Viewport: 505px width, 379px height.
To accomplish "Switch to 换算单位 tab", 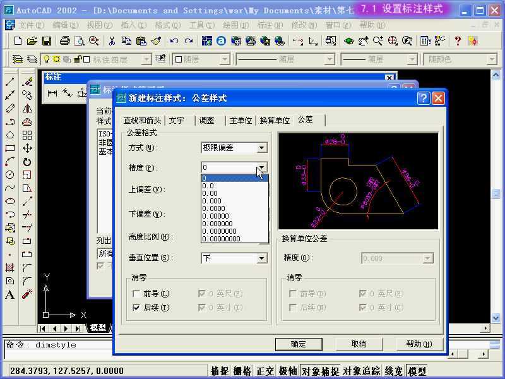I will coord(275,121).
